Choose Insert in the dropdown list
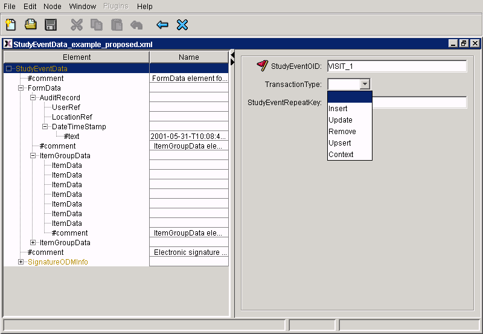The image size is (483, 334). [x=338, y=109]
